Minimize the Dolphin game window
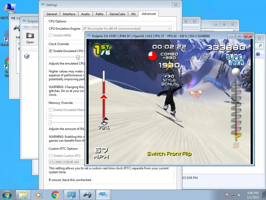This screenshot has height=200, width=266. pyautogui.click(x=231, y=36)
